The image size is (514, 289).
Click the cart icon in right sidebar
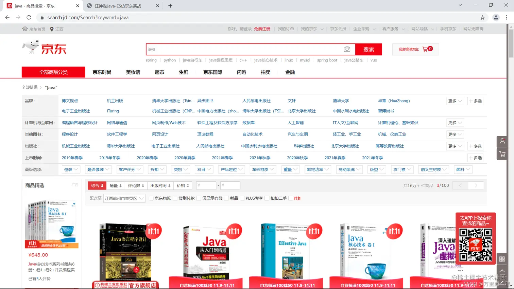(x=502, y=154)
